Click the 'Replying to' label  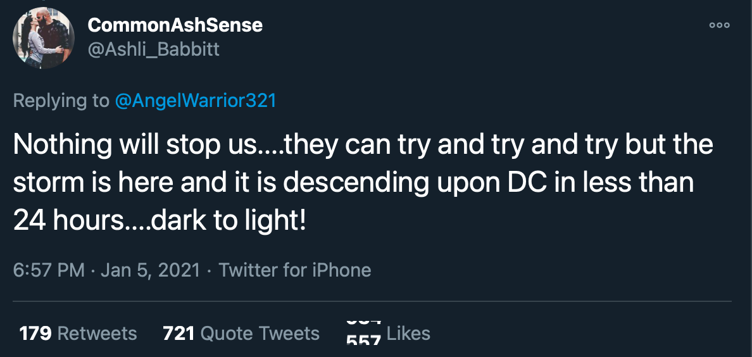[61, 101]
